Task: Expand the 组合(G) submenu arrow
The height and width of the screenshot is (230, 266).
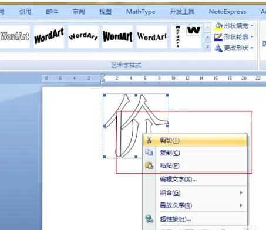Action: pos(241,193)
